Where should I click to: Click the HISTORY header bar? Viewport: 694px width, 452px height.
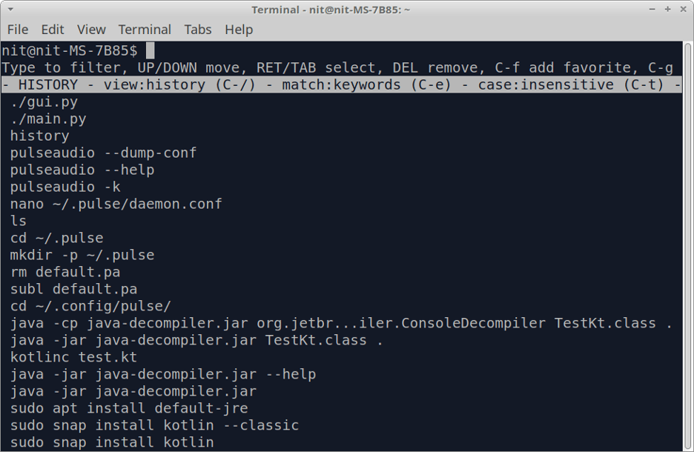point(48,84)
